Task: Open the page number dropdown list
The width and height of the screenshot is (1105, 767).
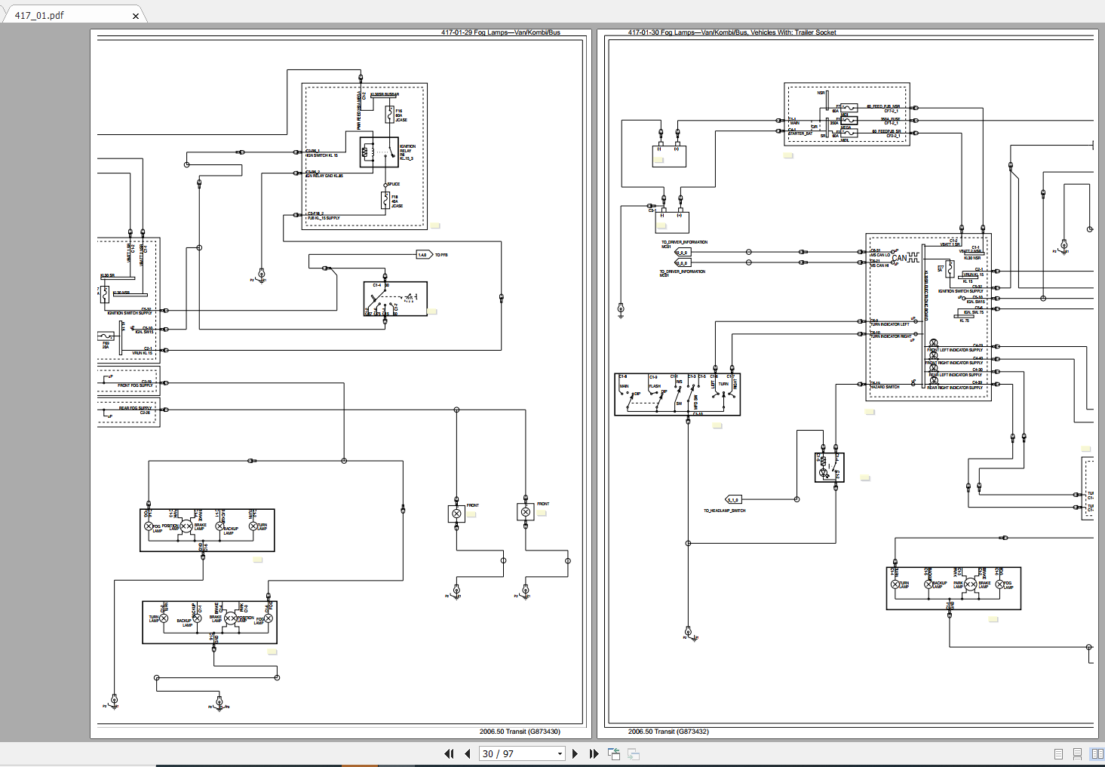Action: click(560, 753)
